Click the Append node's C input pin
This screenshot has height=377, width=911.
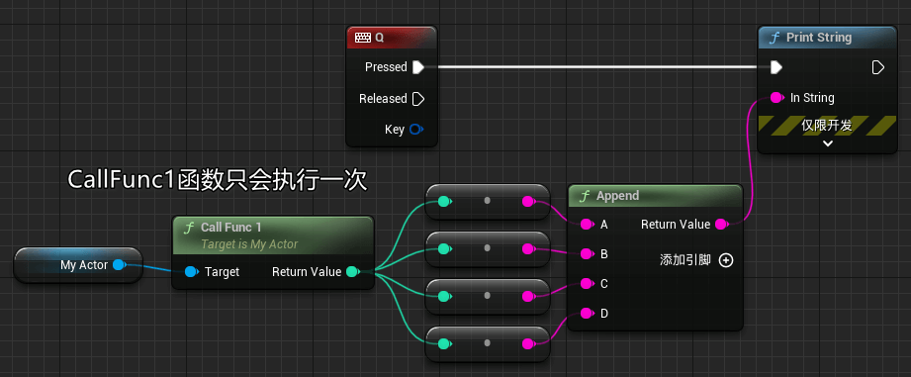pos(588,283)
